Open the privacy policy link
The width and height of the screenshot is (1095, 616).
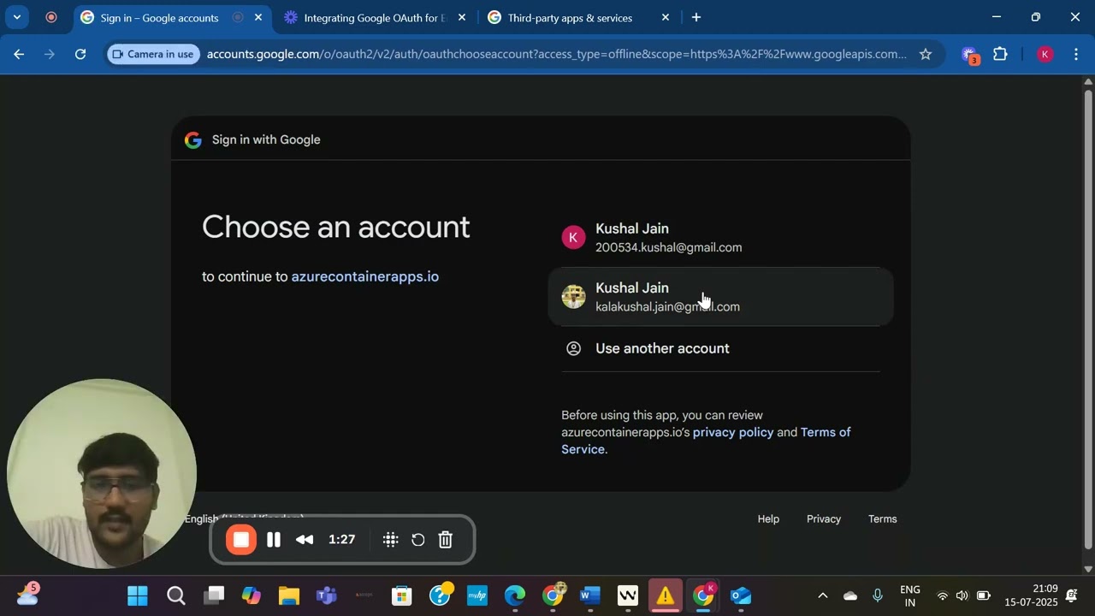click(733, 432)
